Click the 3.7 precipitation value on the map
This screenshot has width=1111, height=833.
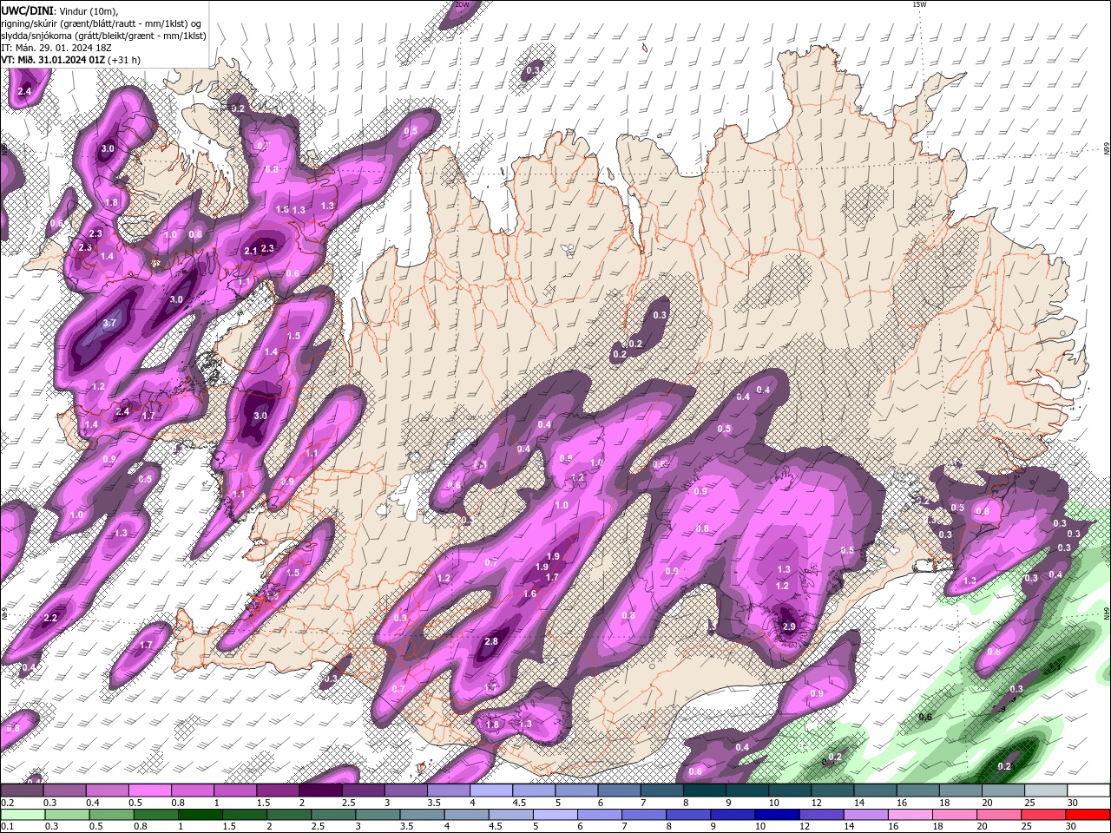tap(109, 323)
